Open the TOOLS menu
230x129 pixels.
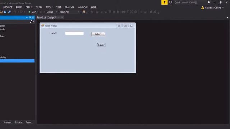[x=49, y=7]
